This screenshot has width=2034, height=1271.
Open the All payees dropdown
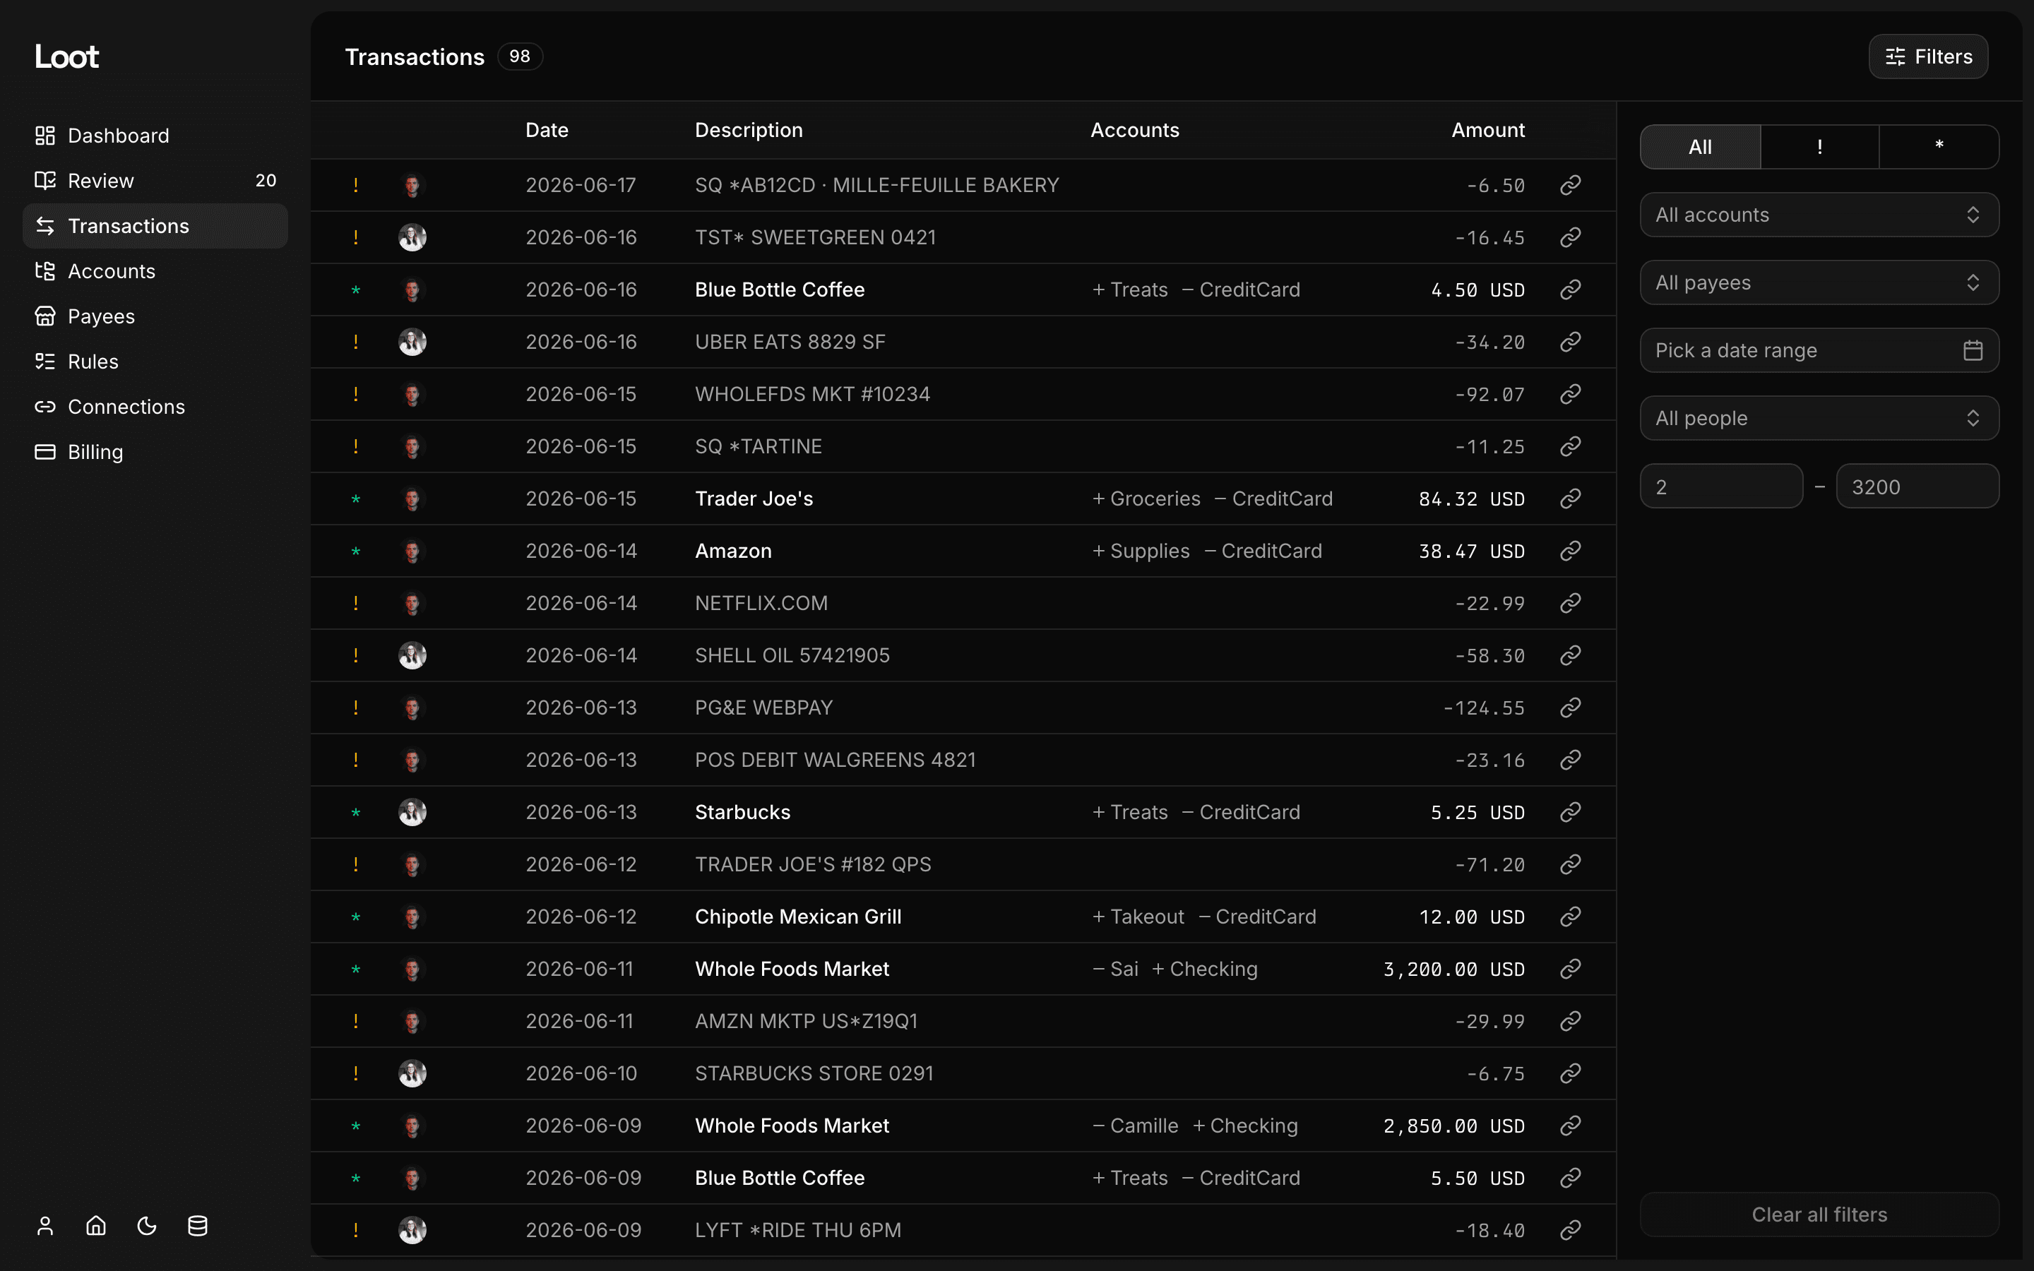(x=1820, y=282)
